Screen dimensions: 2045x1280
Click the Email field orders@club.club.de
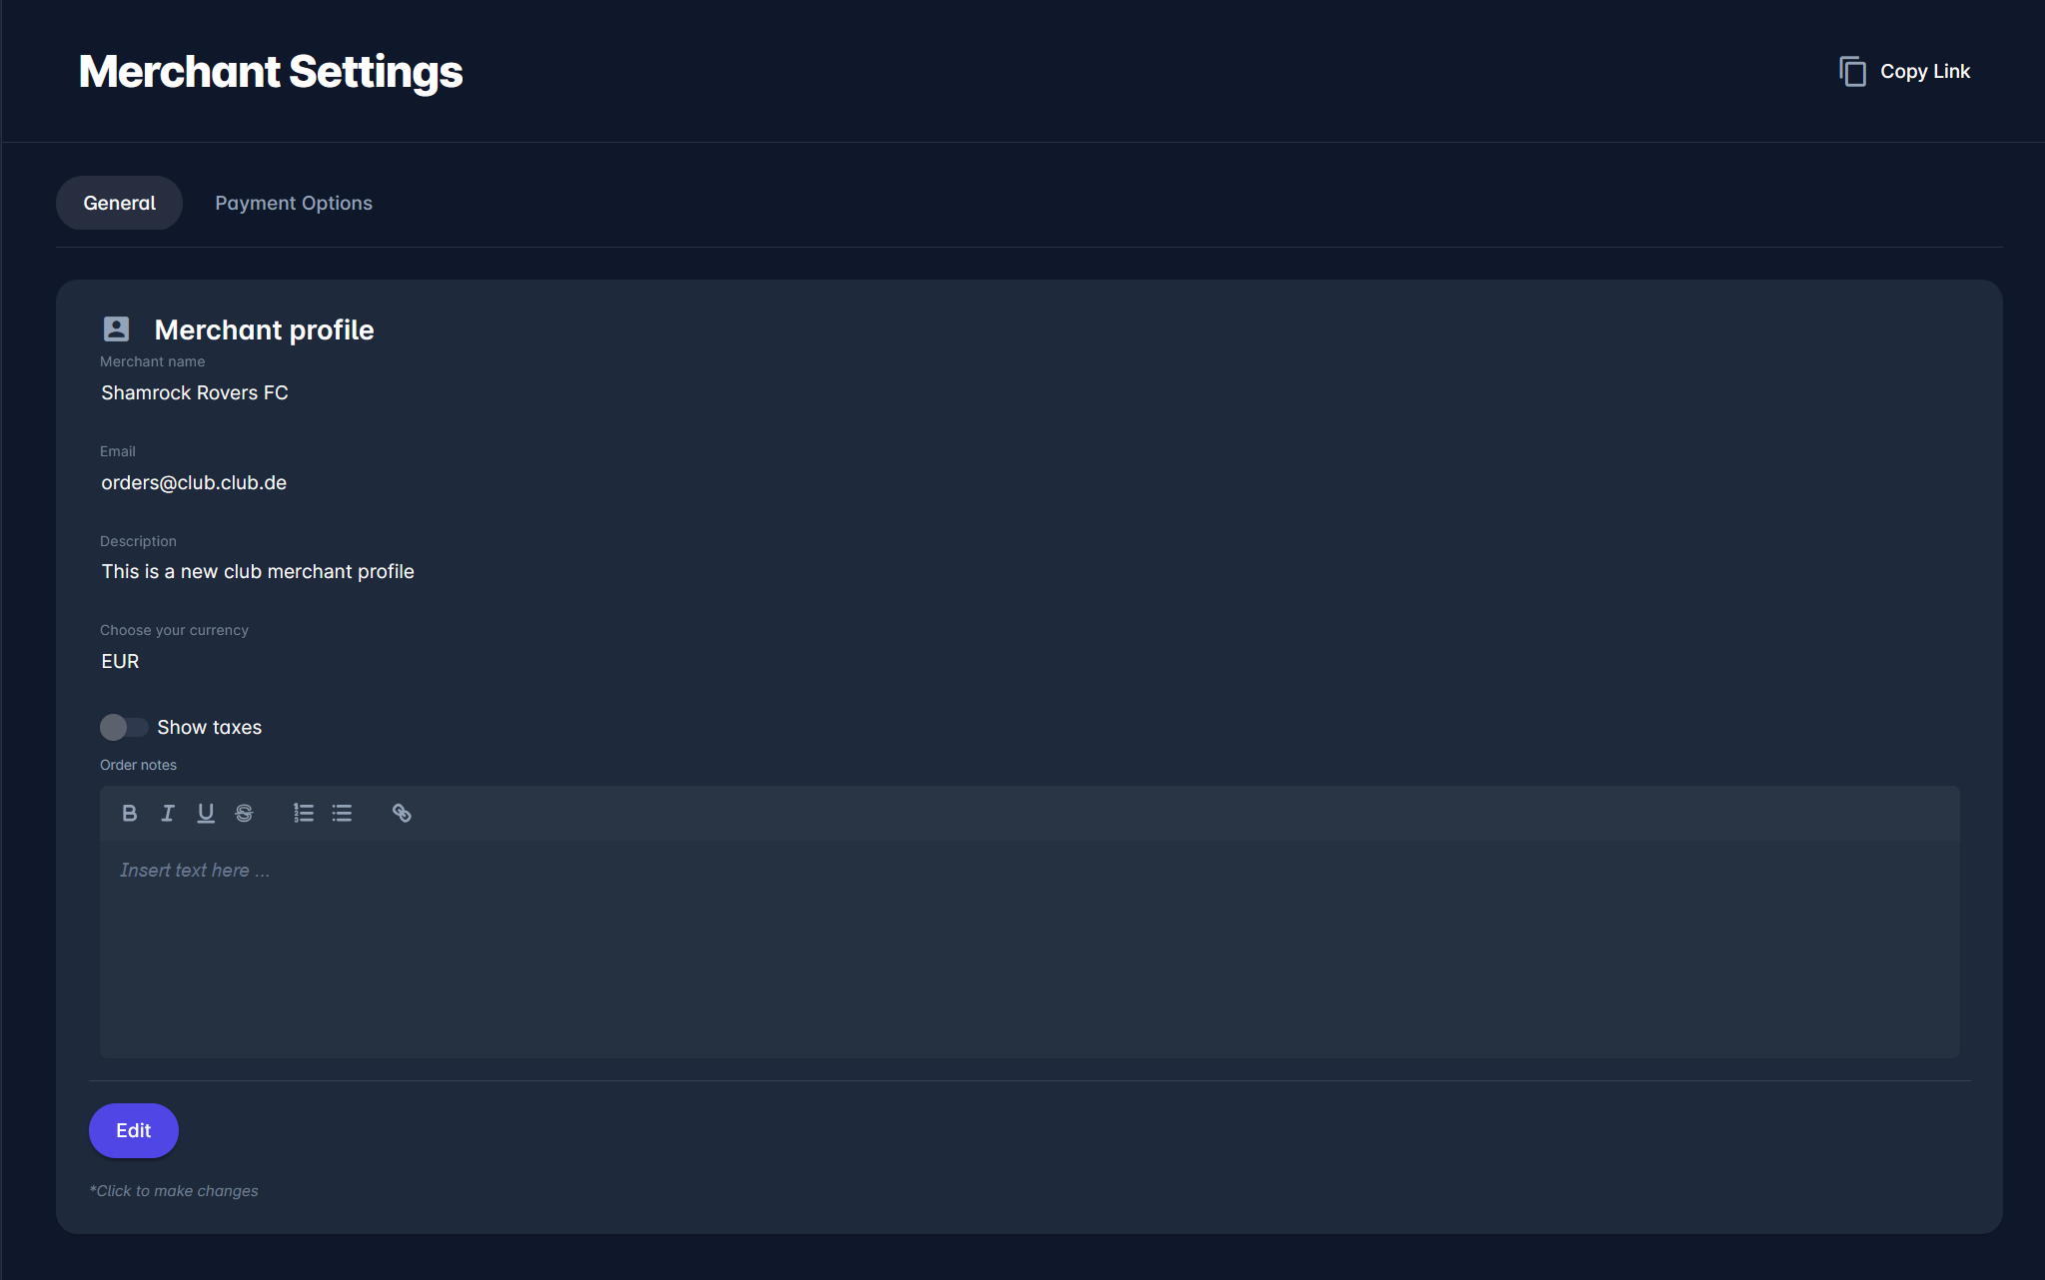point(194,482)
